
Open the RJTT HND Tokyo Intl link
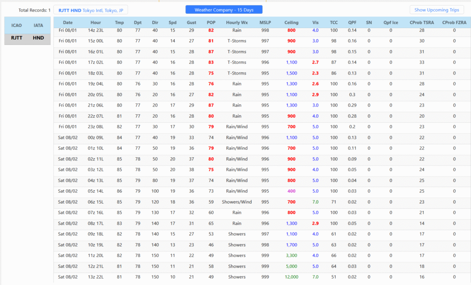[x=91, y=10]
